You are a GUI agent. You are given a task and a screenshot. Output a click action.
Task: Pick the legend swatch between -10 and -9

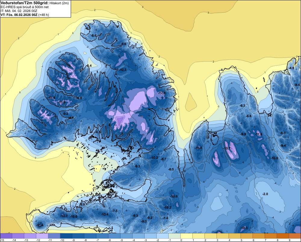[66, 236]
